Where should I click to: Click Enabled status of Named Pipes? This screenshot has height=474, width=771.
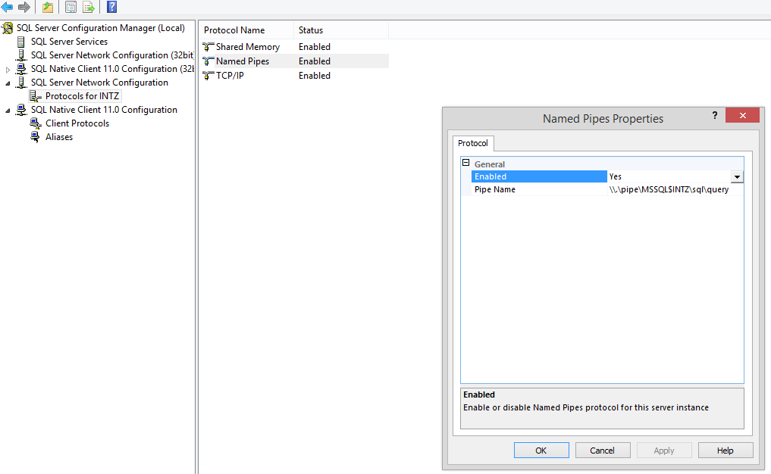(314, 61)
